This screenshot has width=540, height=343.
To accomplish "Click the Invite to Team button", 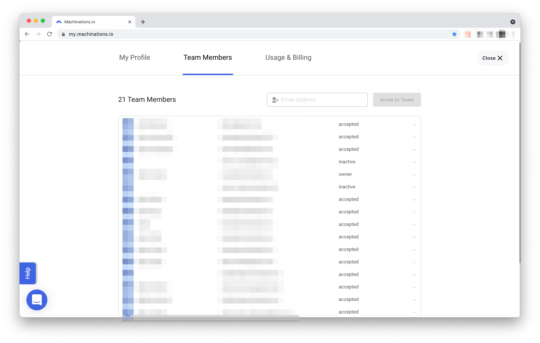I will pos(397,100).
